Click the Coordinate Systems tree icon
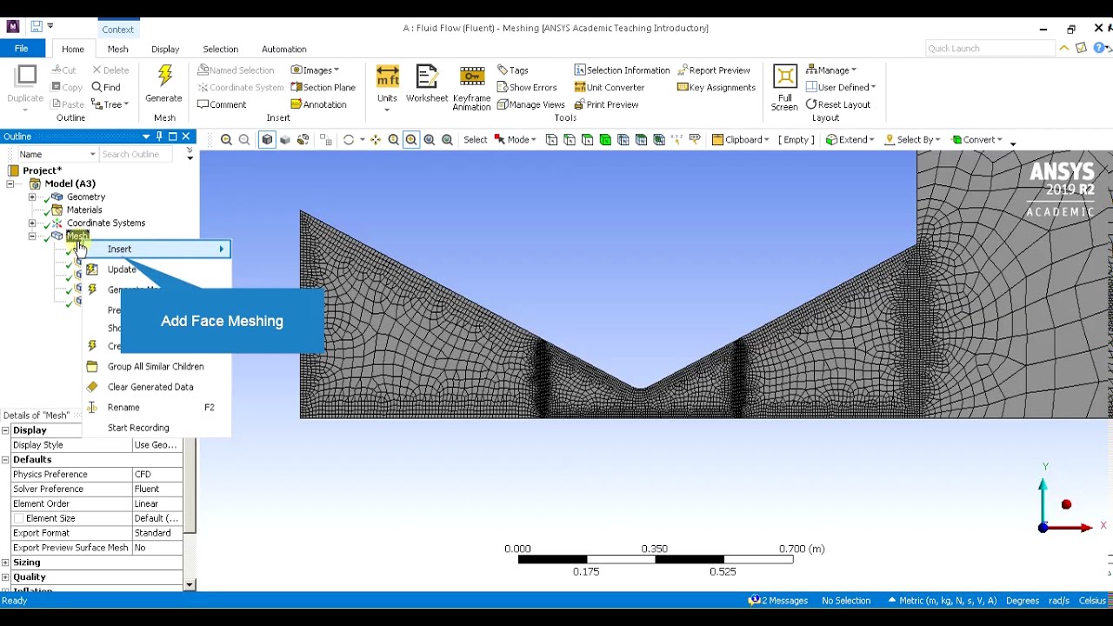1113x626 pixels. tap(57, 223)
